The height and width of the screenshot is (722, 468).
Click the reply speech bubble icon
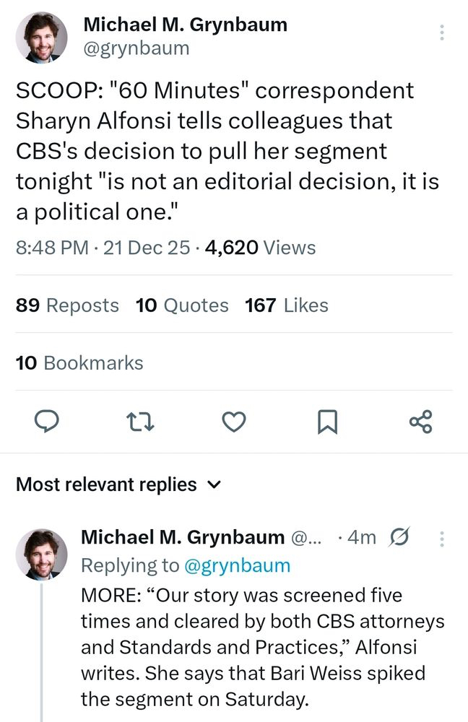(48, 422)
